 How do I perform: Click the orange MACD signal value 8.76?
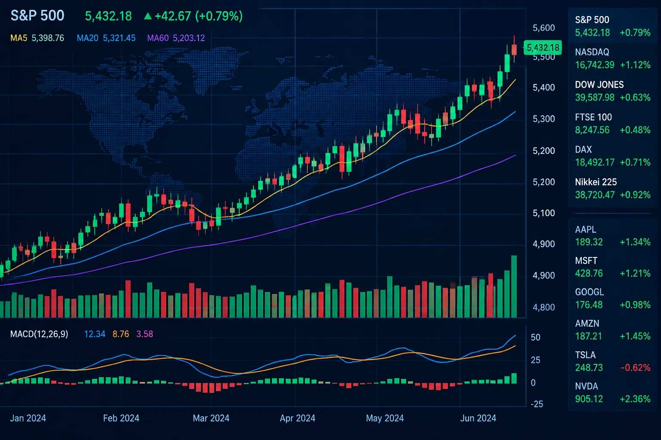coord(121,334)
